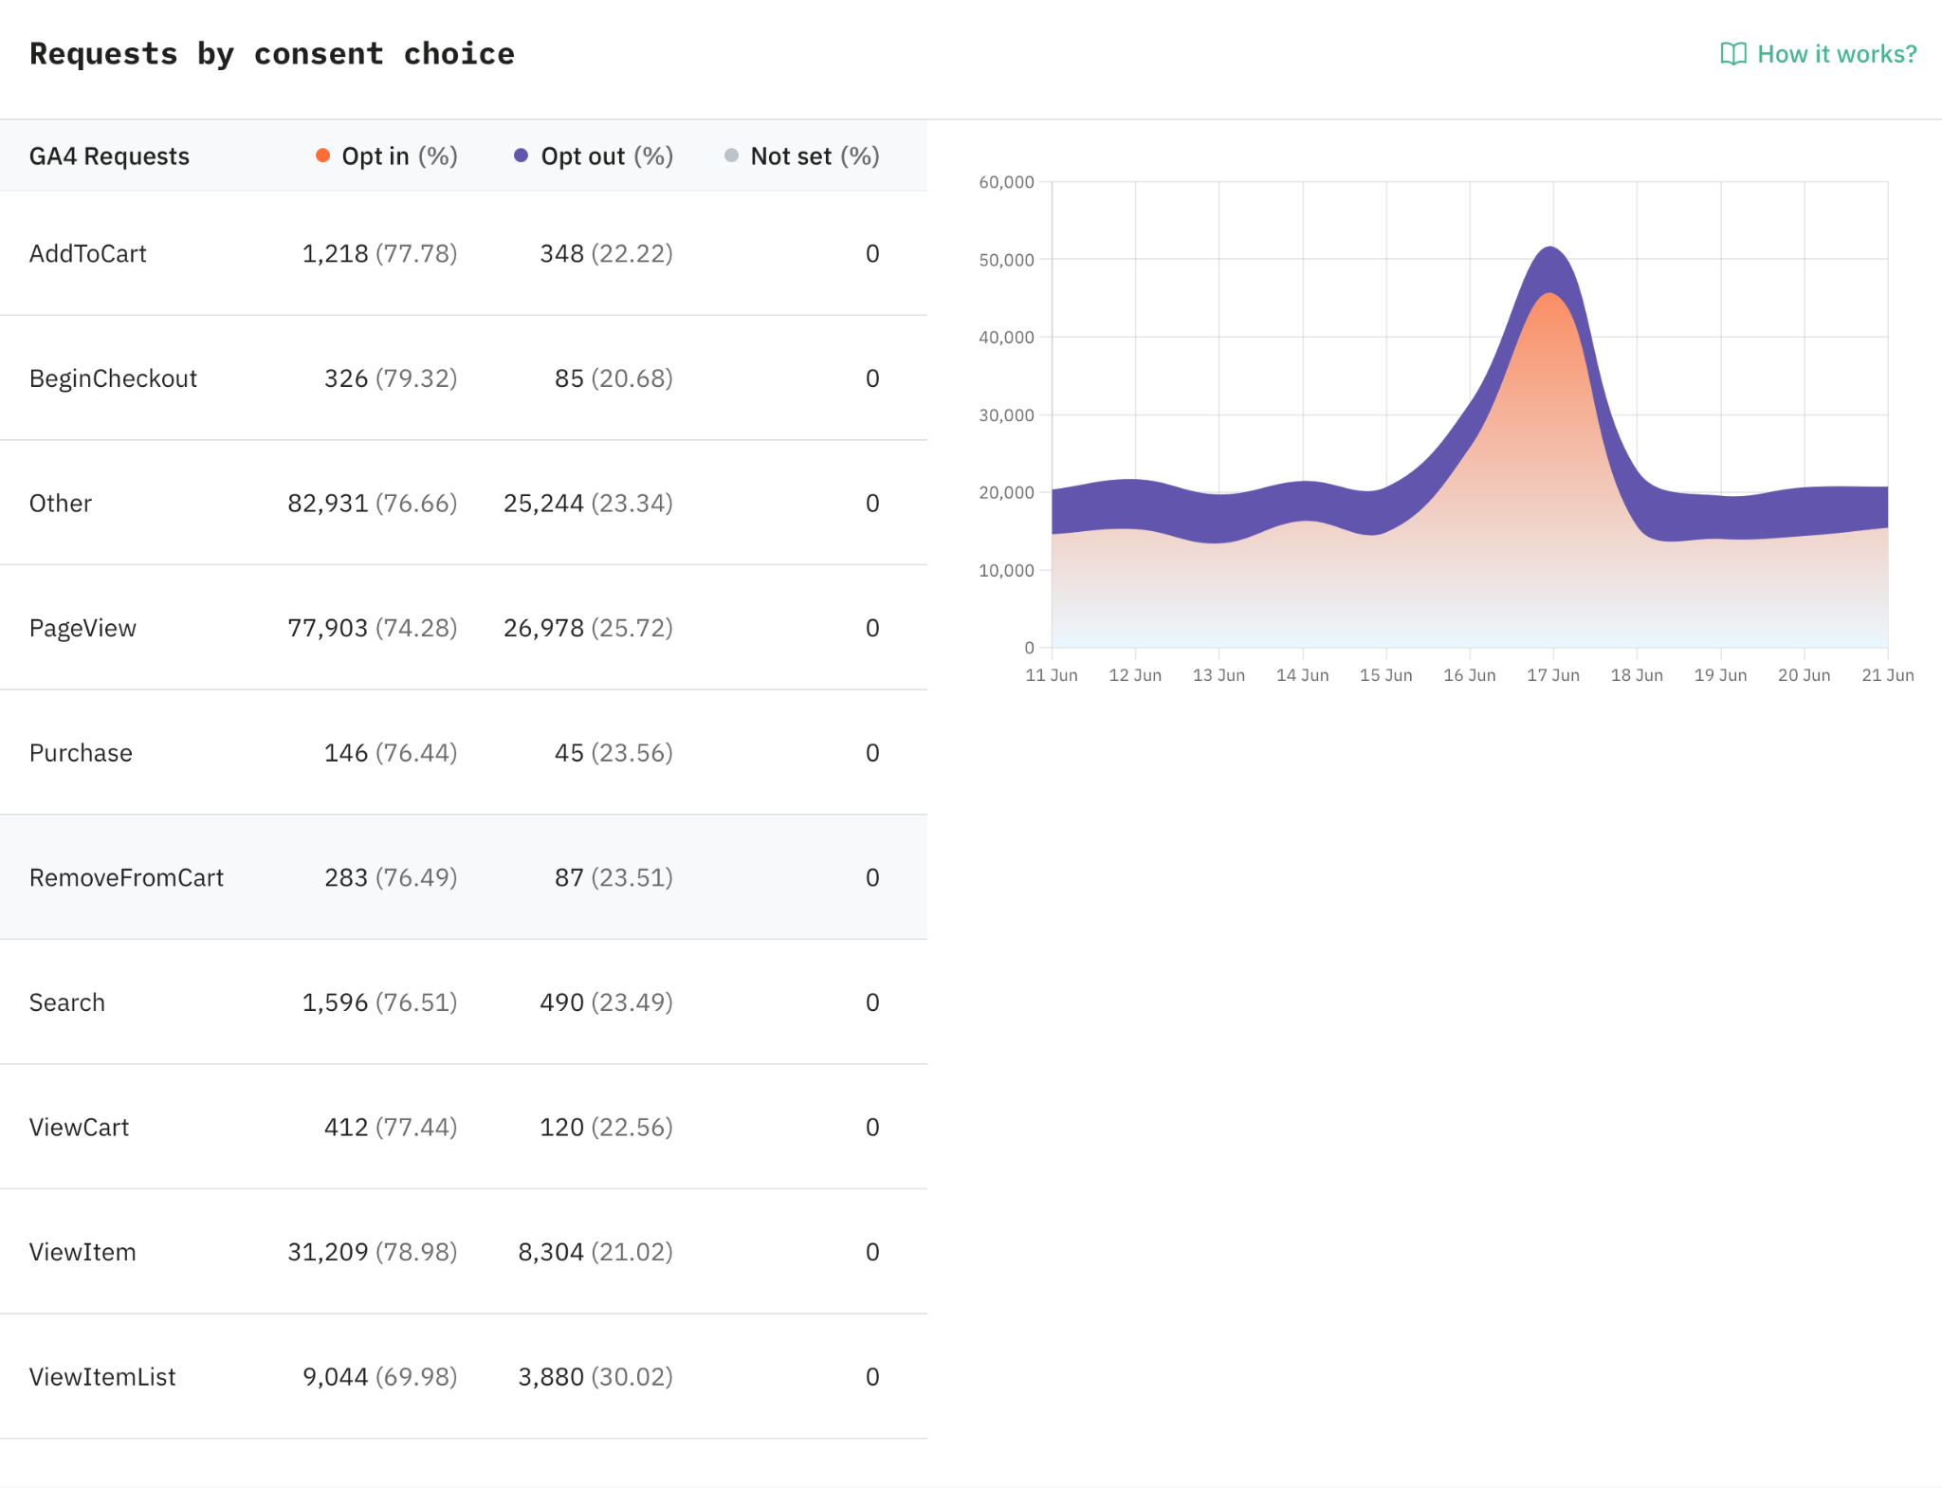Image resolution: width=1942 pixels, height=1488 pixels.
Task: Select the Search request row
Action: point(464,1002)
